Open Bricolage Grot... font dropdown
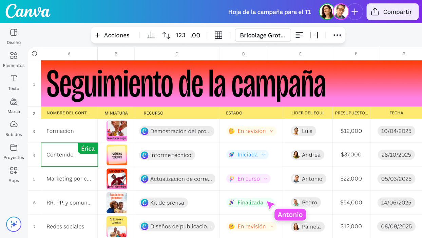 (x=263, y=35)
